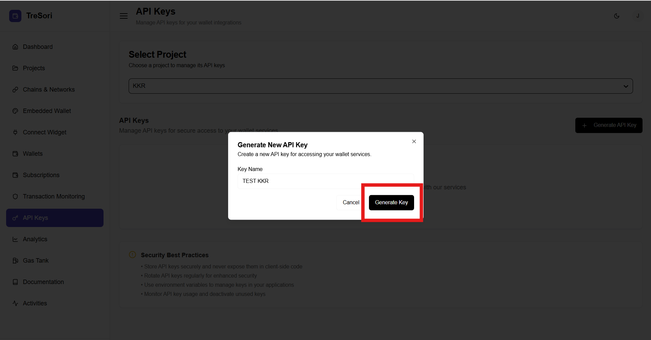Go to the Subscriptions page
The width and height of the screenshot is (651, 340).
click(x=41, y=175)
